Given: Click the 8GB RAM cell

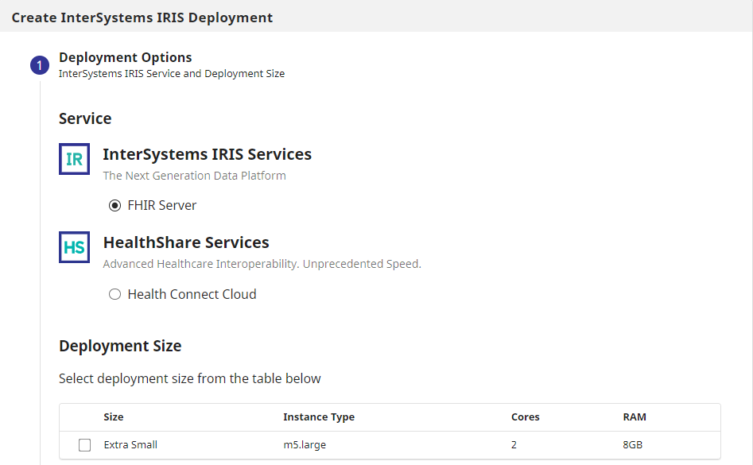Looking at the screenshot, I should (632, 445).
